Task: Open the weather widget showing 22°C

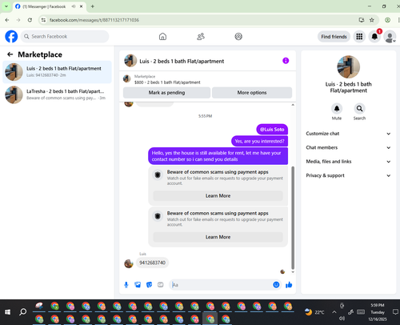Action: click(x=314, y=312)
